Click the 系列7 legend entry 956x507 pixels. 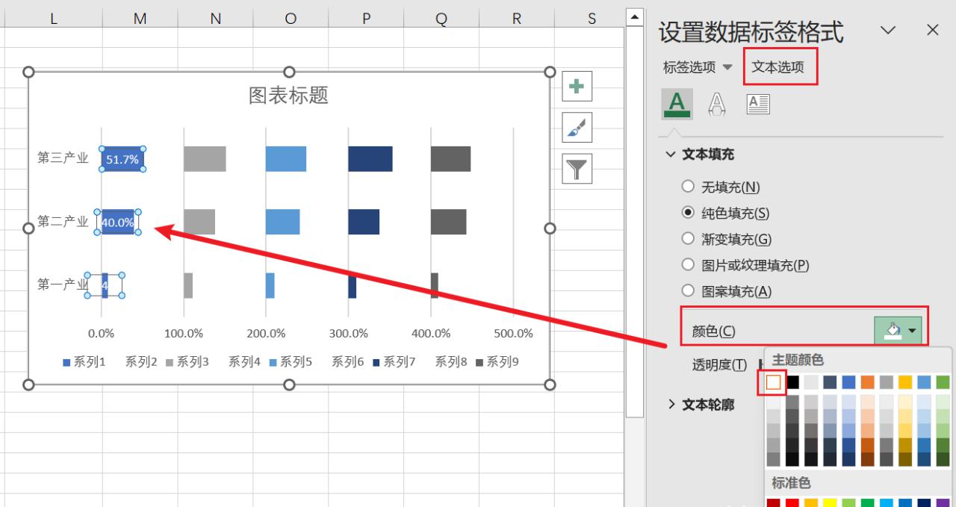(394, 362)
